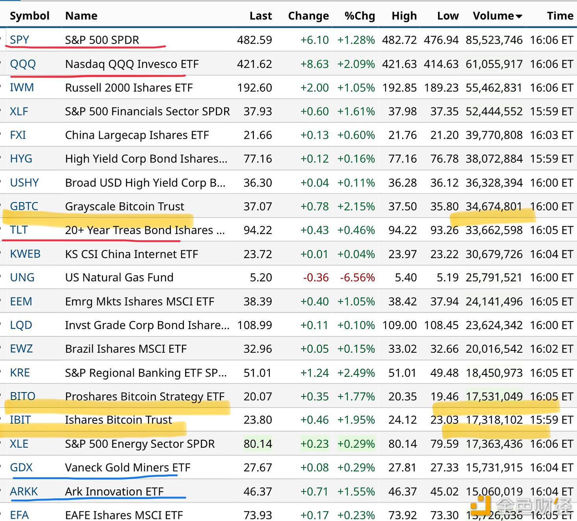Open the XLE symbol link
The width and height of the screenshot is (577, 521).
pyautogui.click(x=19, y=444)
